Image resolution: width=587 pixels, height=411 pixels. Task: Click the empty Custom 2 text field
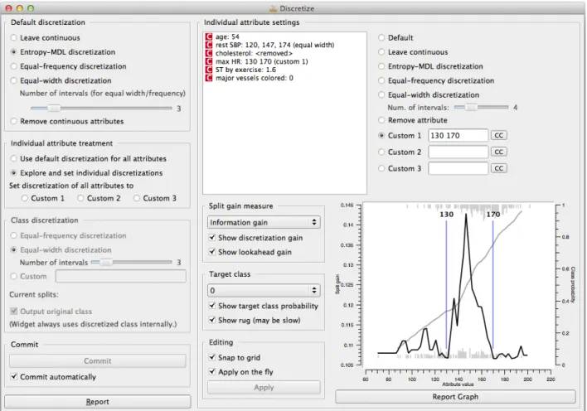coord(458,152)
